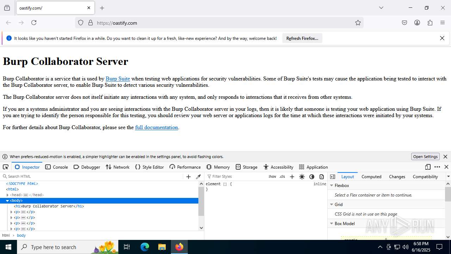Open Save to Pocket
This screenshot has height=254, width=451.
404,23
